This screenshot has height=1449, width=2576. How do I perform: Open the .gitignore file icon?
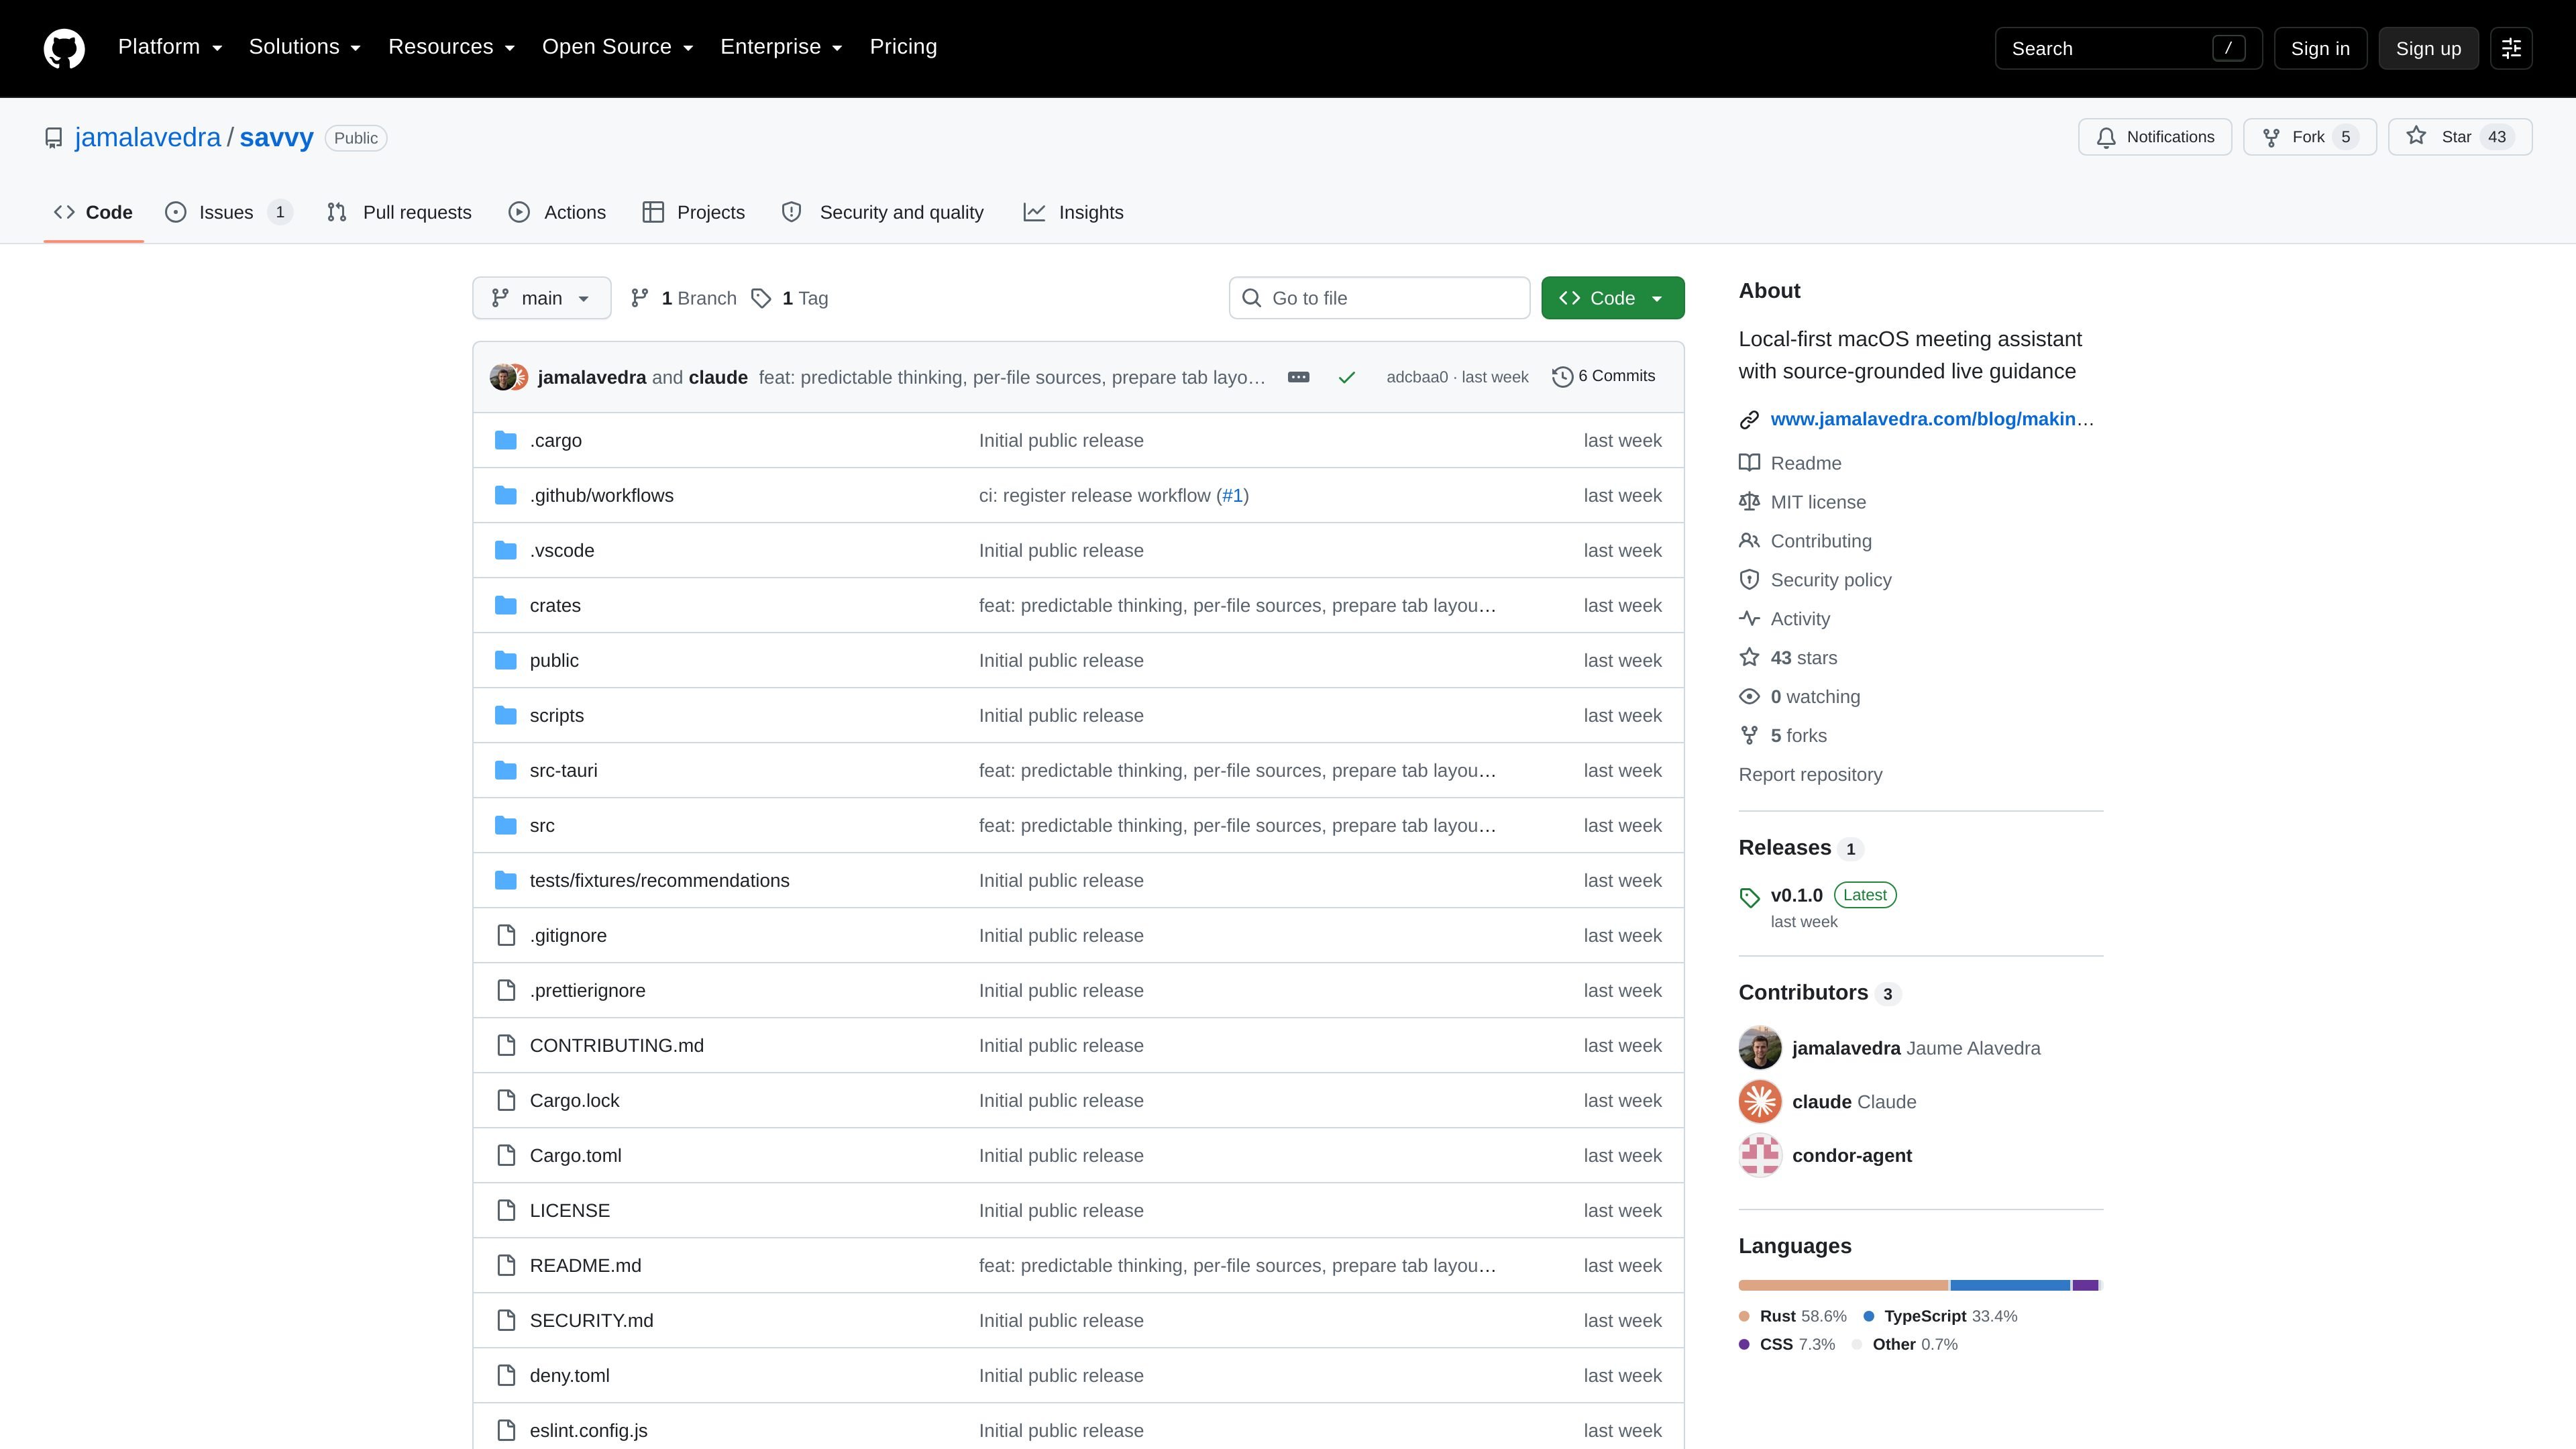coord(506,935)
